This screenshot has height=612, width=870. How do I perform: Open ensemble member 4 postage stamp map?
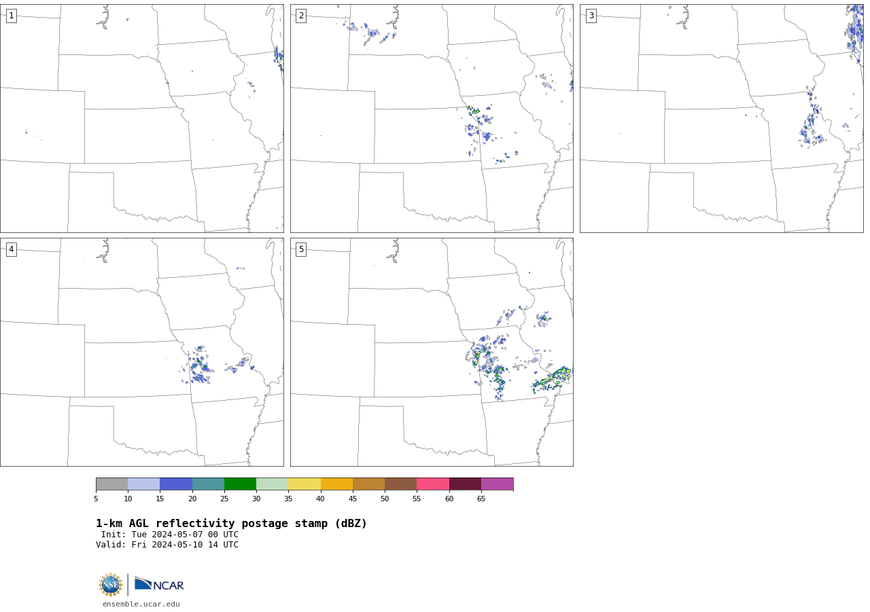(x=141, y=352)
